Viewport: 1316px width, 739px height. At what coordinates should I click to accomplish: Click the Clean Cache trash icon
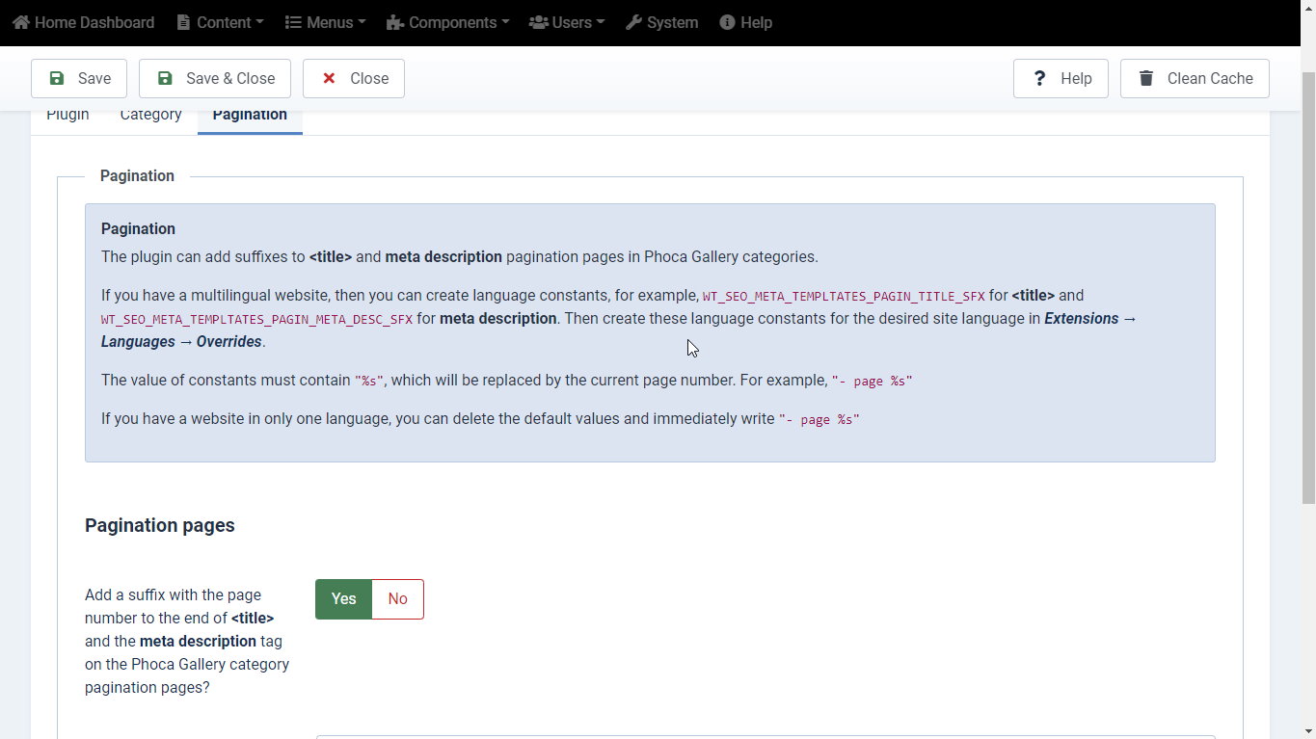1145,78
